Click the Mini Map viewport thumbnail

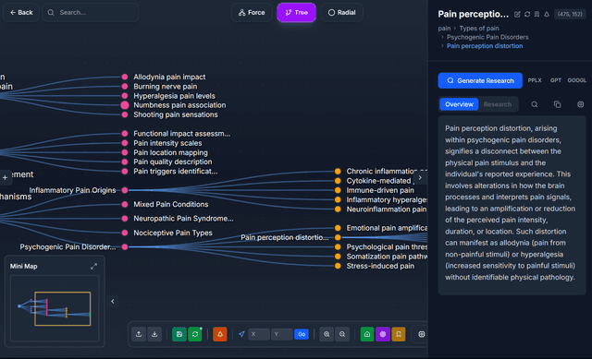(x=62, y=308)
